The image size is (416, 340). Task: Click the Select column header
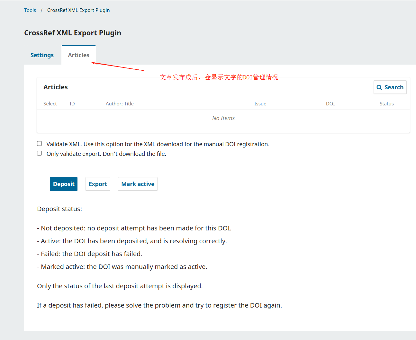tap(50, 103)
